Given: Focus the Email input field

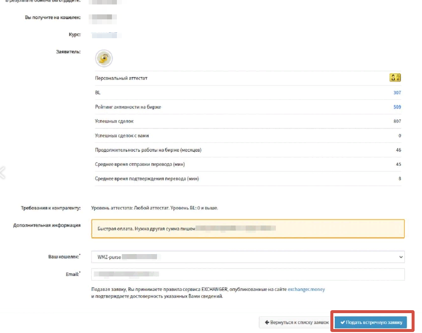Looking at the screenshot, I should click(248, 274).
